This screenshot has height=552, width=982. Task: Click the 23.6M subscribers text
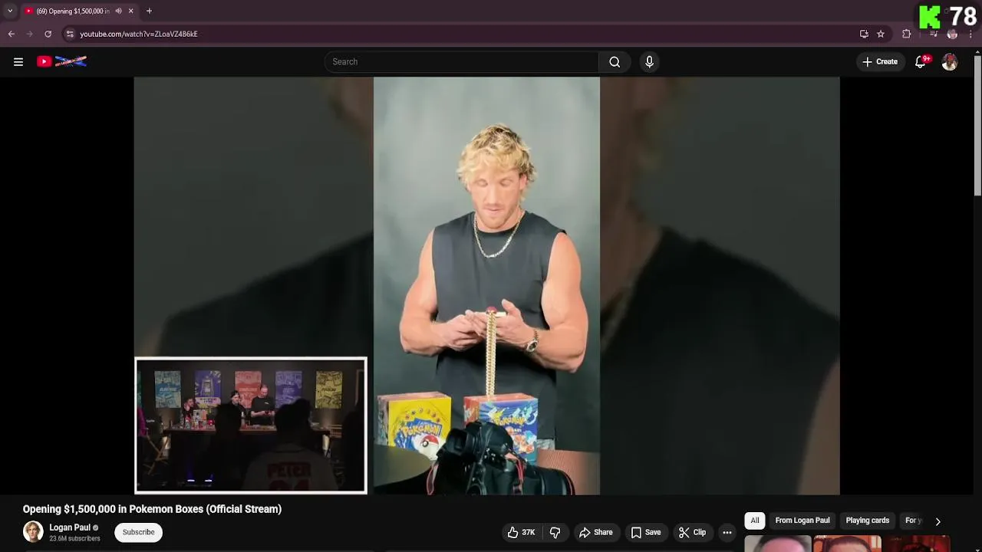74,539
